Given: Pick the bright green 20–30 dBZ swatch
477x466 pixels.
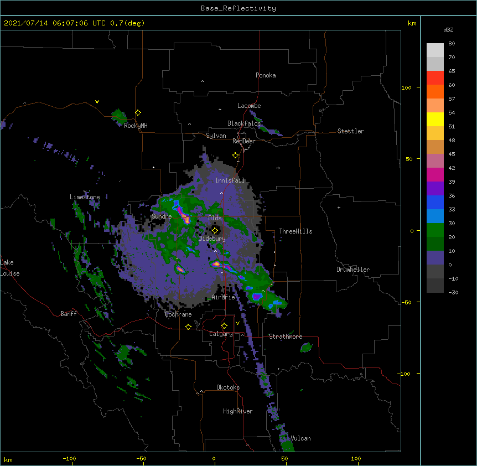Looking at the screenshot, I should tap(435, 230).
